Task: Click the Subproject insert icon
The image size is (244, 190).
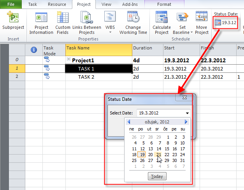Action: click(x=13, y=18)
